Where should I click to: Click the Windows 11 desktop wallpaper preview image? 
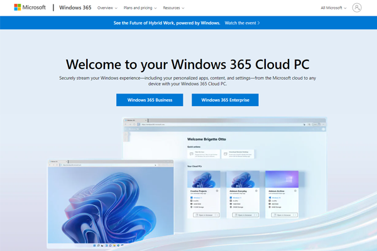click(111, 205)
